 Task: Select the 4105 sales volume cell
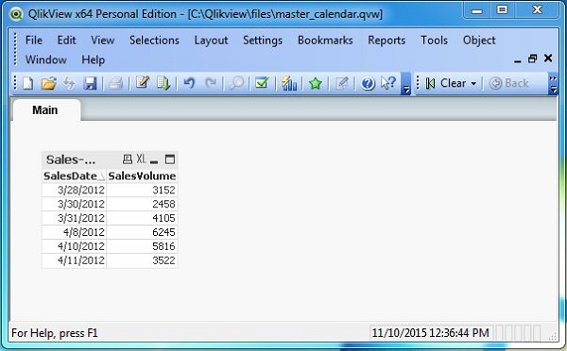[142, 218]
